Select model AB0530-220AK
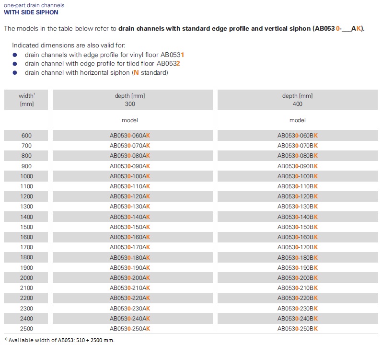Viewport: 382px width, 345px height. pos(130,298)
